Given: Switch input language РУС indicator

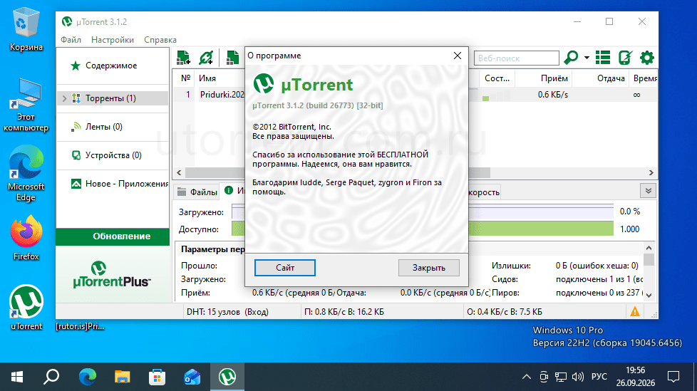Looking at the screenshot, I should point(599,376).
